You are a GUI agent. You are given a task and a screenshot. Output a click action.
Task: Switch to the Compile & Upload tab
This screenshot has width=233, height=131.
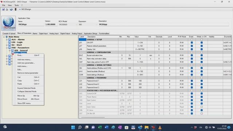pos(9,33)
